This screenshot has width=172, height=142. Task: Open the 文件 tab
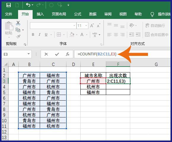click(x=9, y=14)
